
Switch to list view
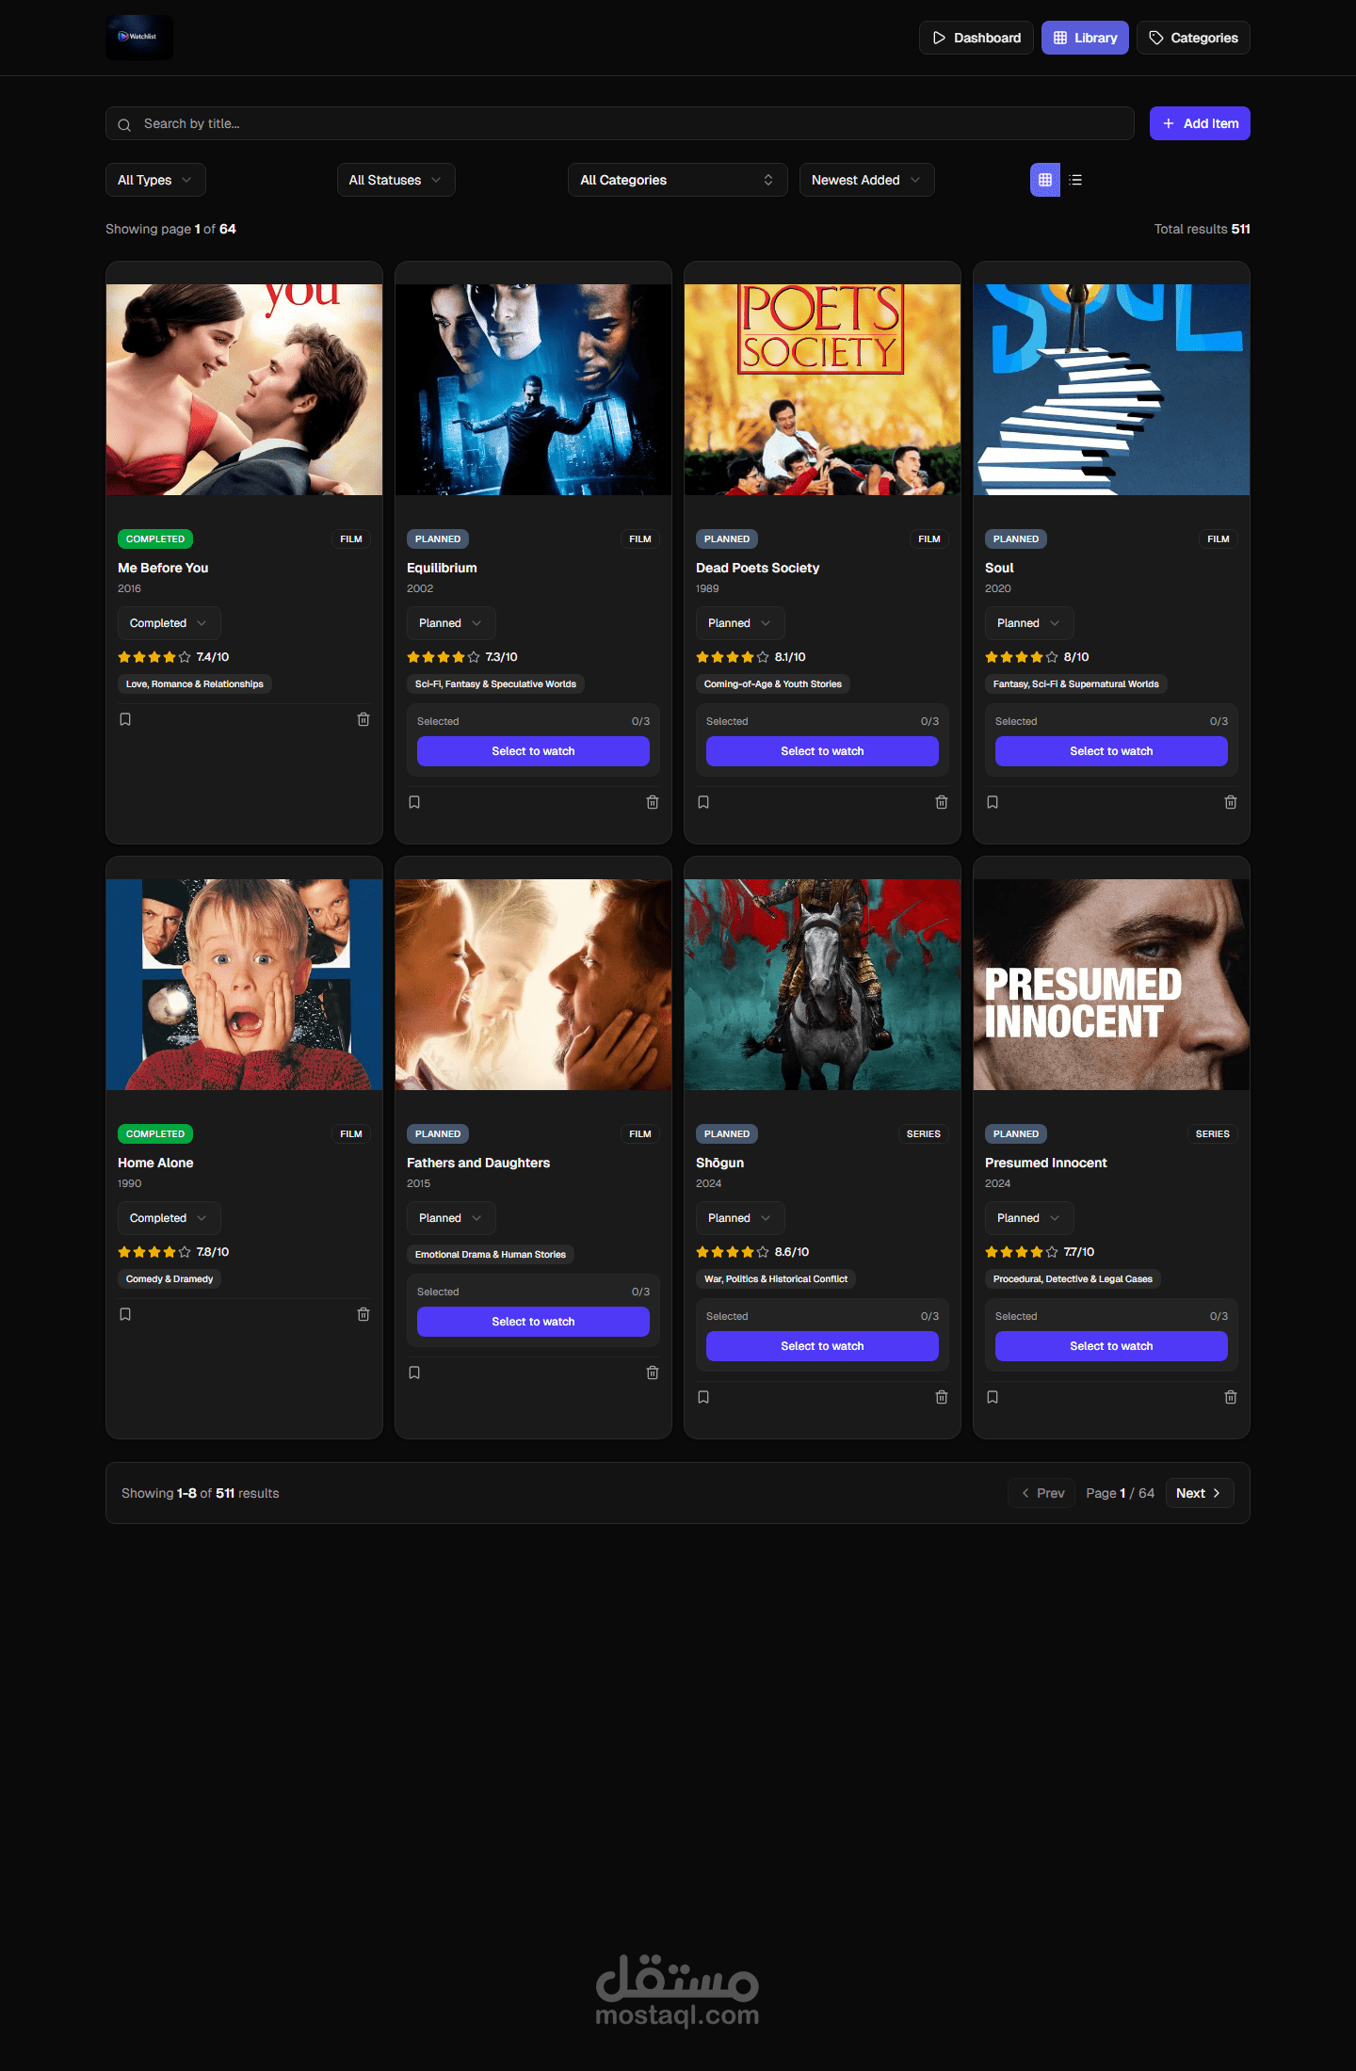(x=1075, y=180)
